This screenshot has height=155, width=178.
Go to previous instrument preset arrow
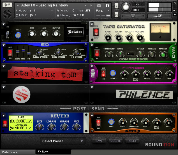coord(86,5)
